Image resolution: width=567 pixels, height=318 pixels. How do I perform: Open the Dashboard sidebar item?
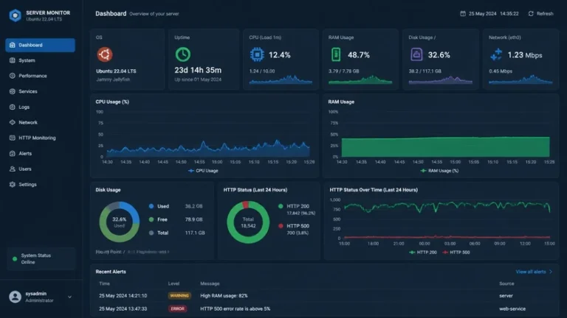40,45
